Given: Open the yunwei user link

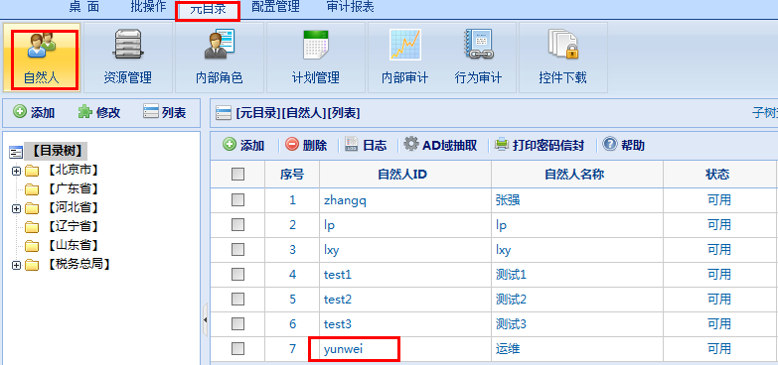Looking at the screenshot, I should 343,349.
